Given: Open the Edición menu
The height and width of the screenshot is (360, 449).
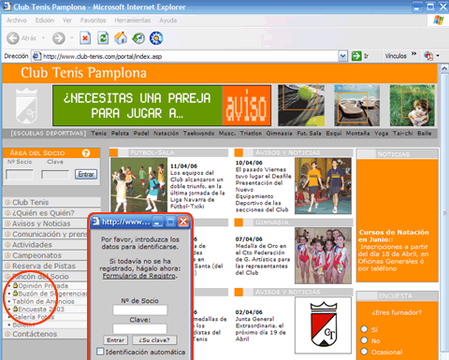Looking at the screenshot, I should [45, 21].
